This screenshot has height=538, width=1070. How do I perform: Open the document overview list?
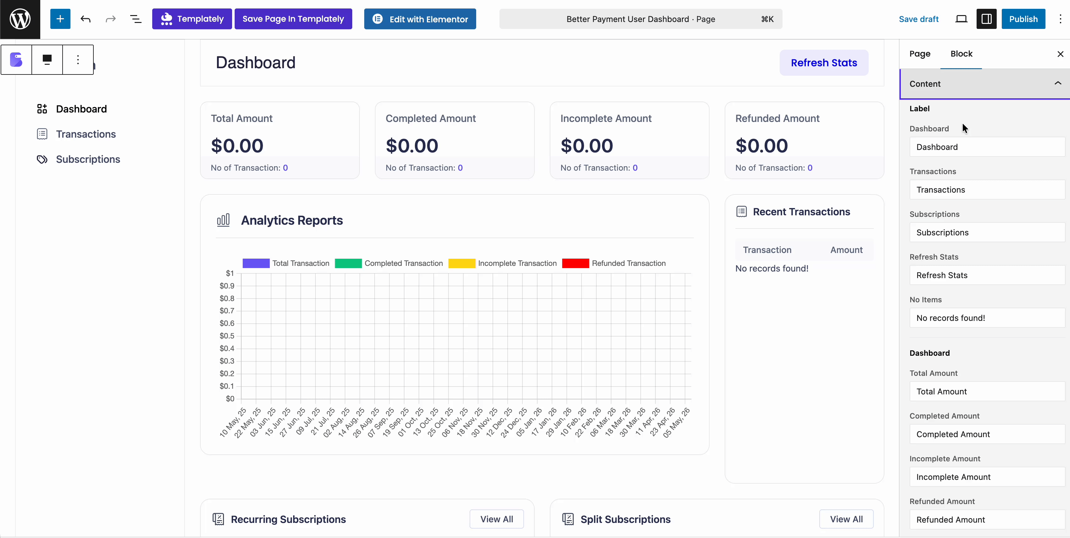click(x=136, y=19)
